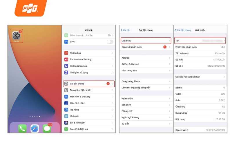The image size is (232, 145).
Task: Select Cài đặt chung menu item
Action: [x=88, y=84]
